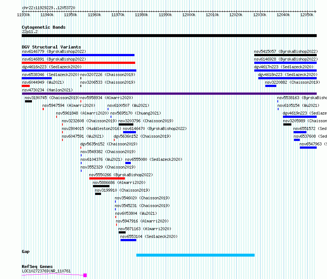Click the 12030k ruler position label
Viewport: 327px width, 279px height.
(260, 15)
